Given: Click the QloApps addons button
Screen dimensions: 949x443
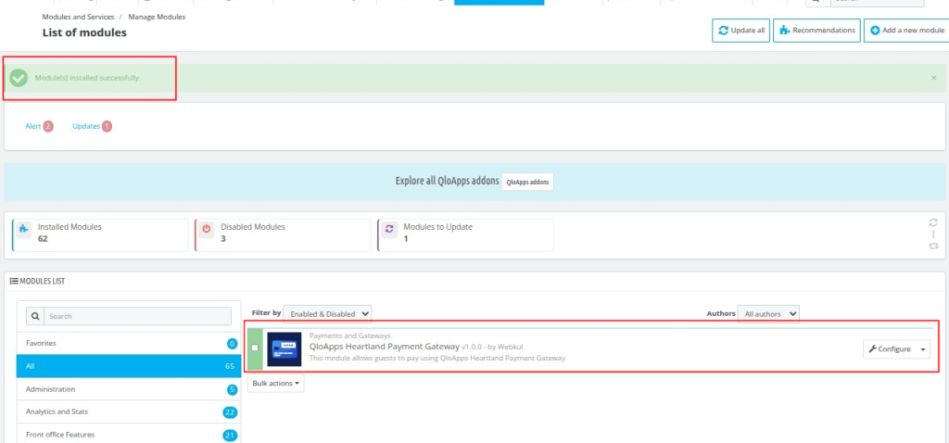Looking at the screenshot, I should (527, 182).
